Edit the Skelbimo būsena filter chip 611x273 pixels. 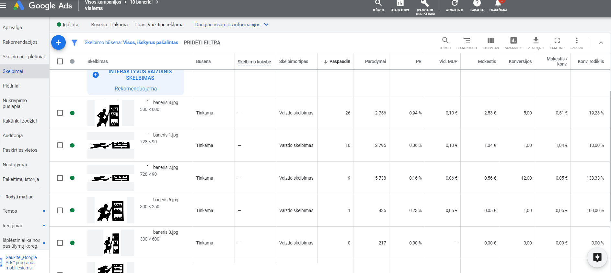coord(131,42)
